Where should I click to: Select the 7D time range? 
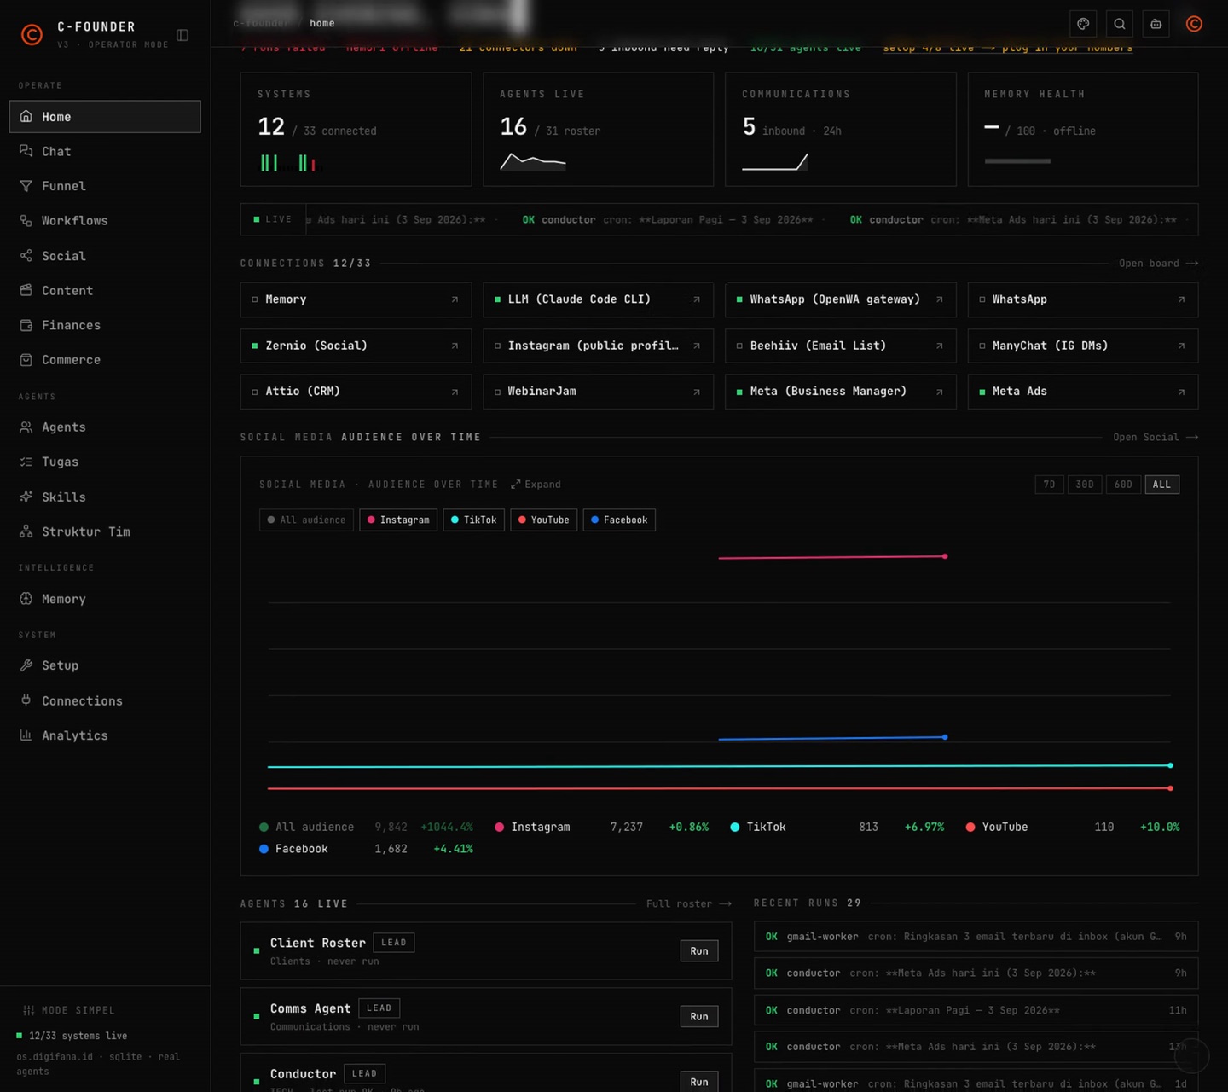pyautogui.click(x=1049, y=485)
